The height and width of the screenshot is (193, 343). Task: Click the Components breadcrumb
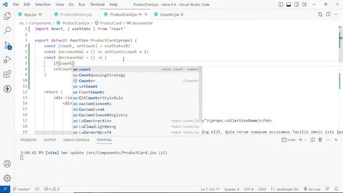(x=40, y=23)
